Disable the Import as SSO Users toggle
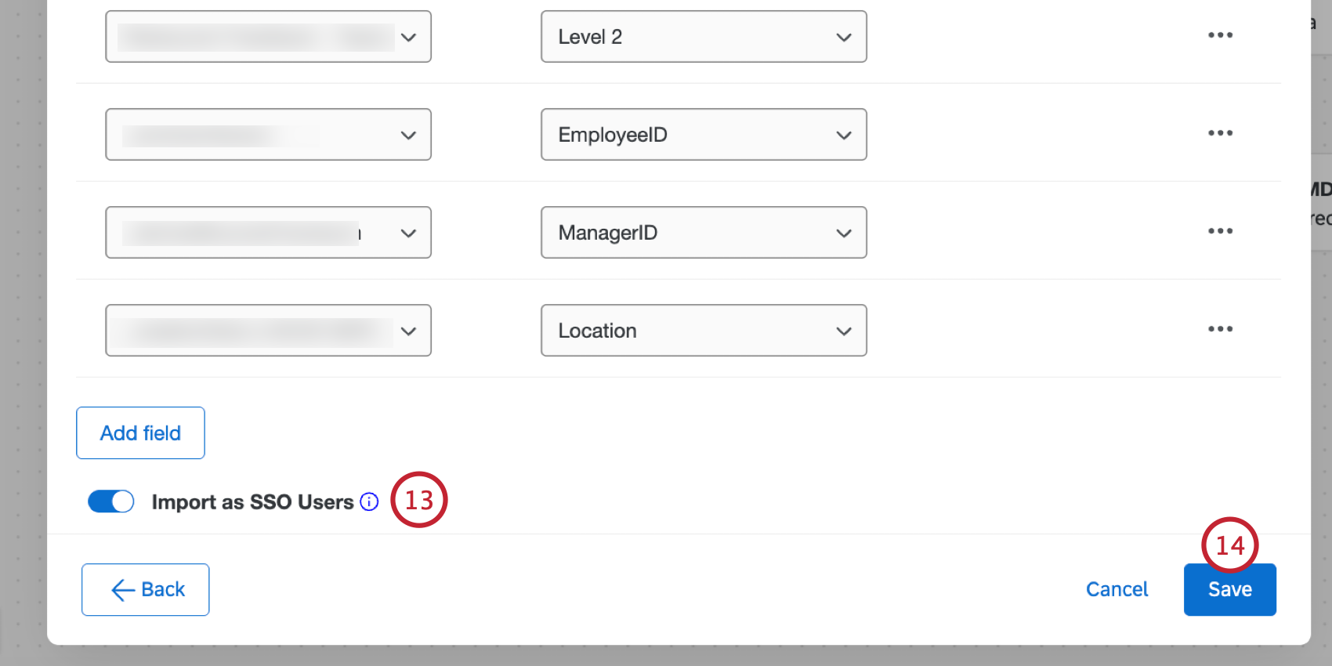The height and width of the screenshot is (666, 1332). coord(110,501)
